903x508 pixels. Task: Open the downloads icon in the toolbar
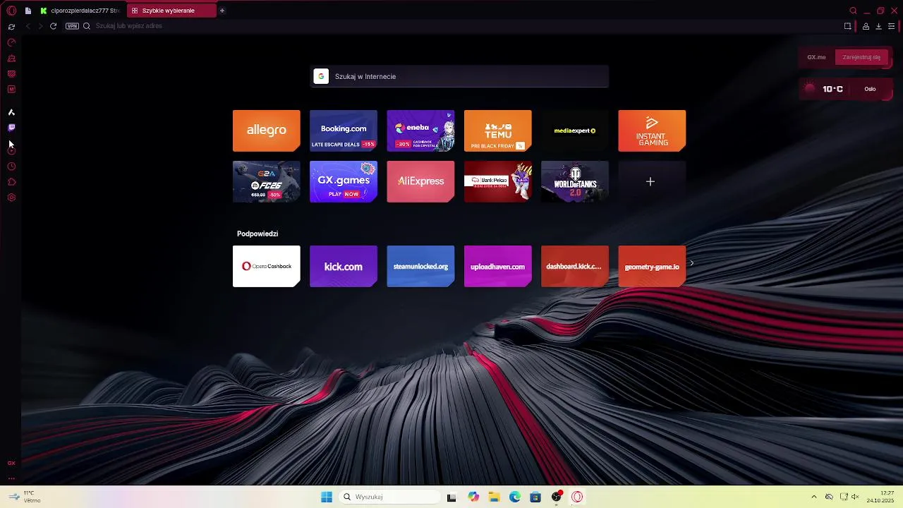click(878, 26)
